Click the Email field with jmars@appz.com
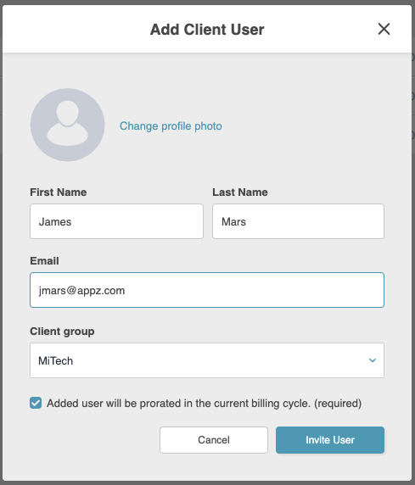The image size is (415, 485). (207, 290)
